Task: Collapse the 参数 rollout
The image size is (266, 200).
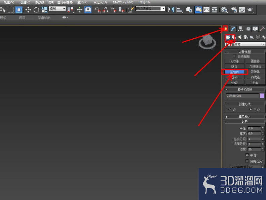Action: point(244,122)
